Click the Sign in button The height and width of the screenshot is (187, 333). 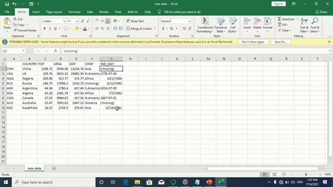278,4
